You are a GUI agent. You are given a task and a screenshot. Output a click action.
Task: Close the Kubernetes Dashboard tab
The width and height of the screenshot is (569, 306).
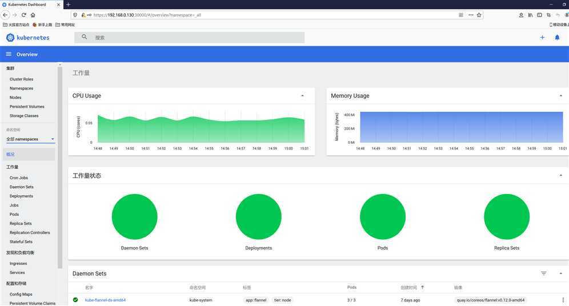pyautogui.click(x=58, y=5)
